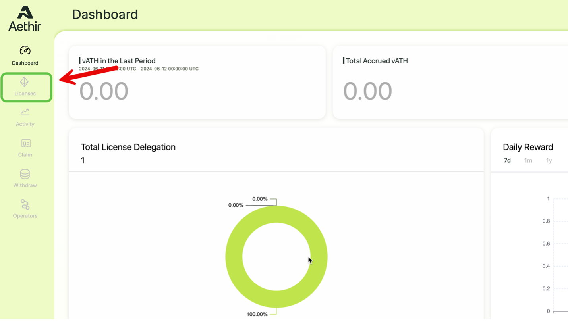Click the 100.00% donut chart label
This screenshot has height=321, width=568.
pyautogui.click(x=257, y=314)
